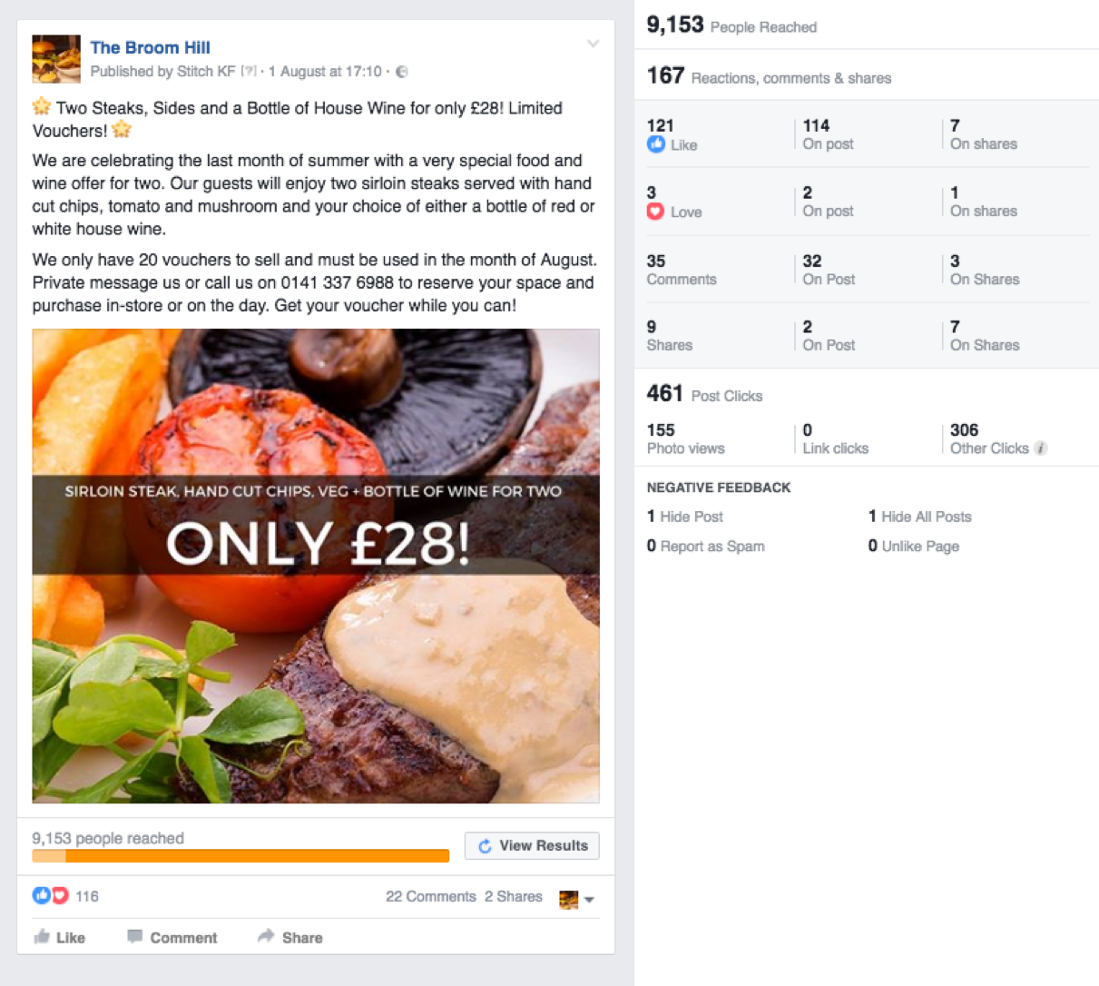Click the reactions count 116
The image size is (1099, 986).
tap(87, 896)
